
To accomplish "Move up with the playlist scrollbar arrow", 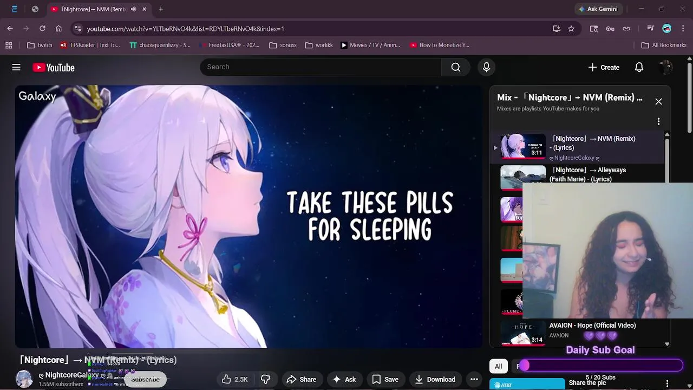I will (x=667, y=135).
